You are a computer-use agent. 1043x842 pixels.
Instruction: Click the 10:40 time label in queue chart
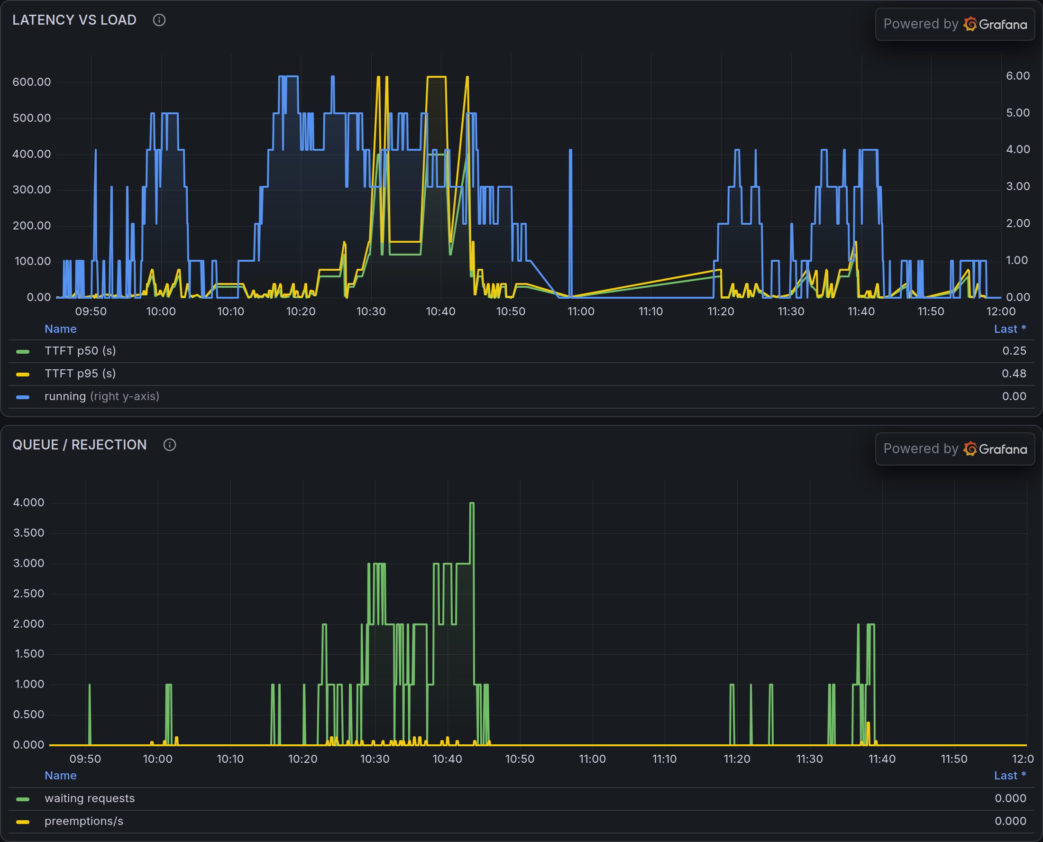click(447, 759)
